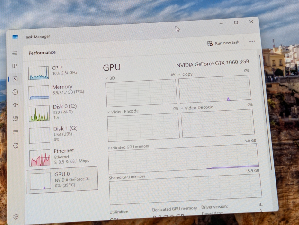Click the Ethernet mini graph thumbnail
Screen dimensions: 299x225
(40, 158)
